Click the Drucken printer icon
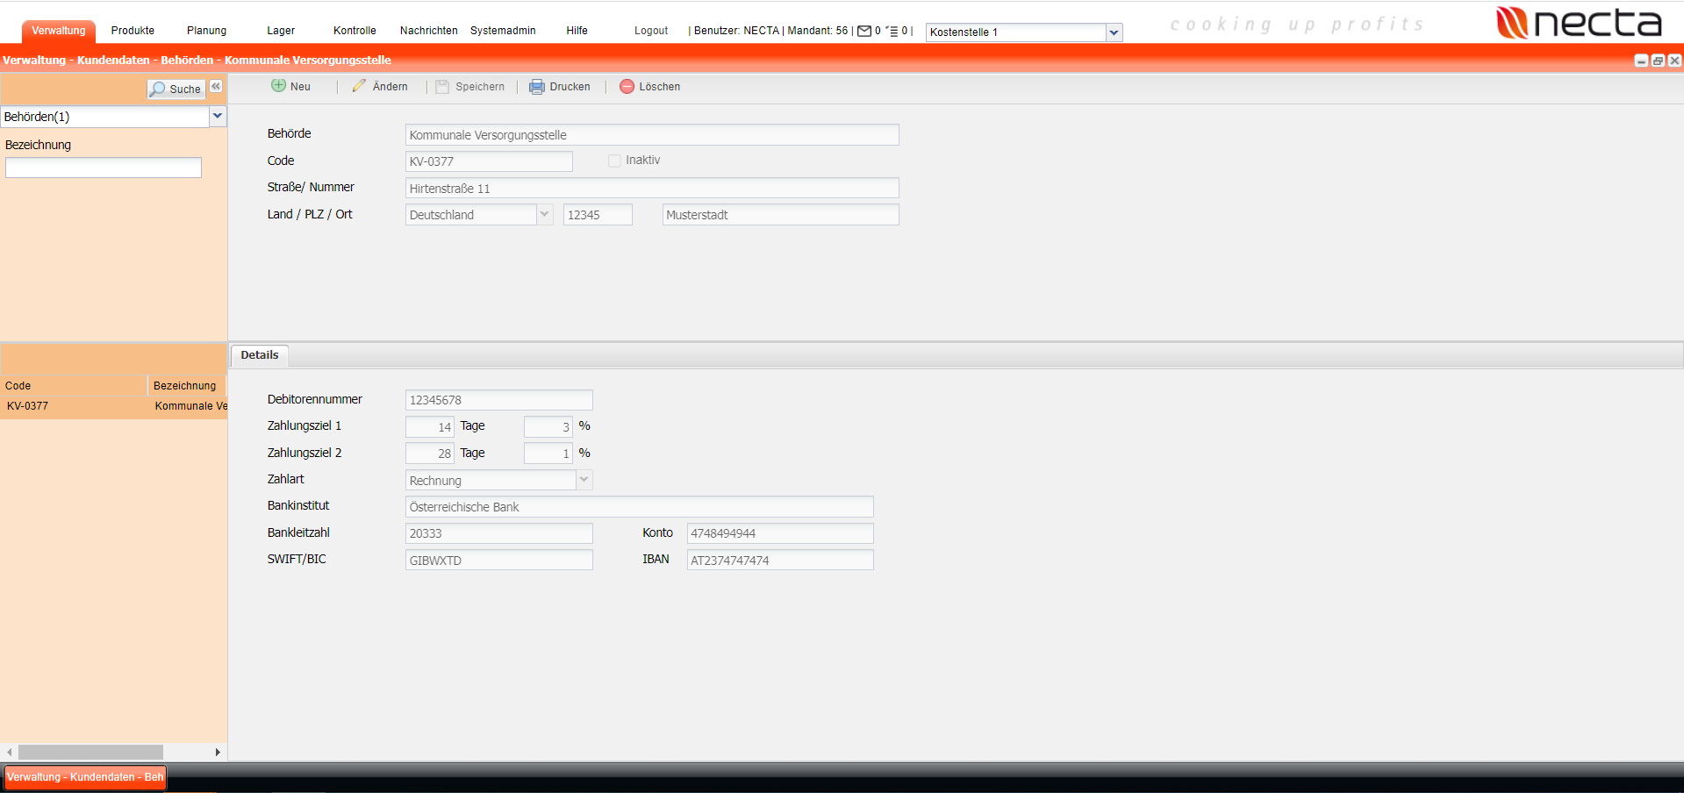 pos(536,87)
